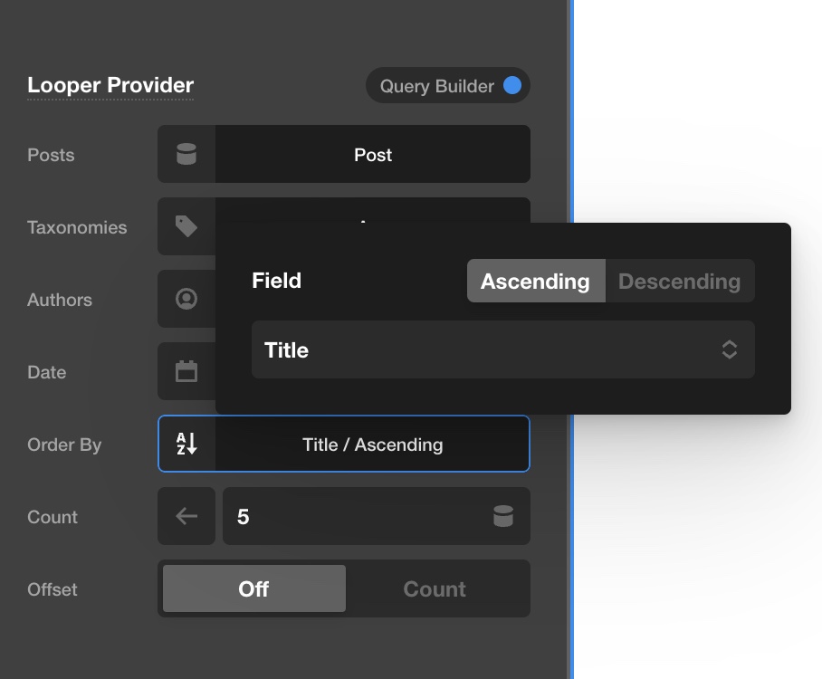
Task: Click the Date calendar icon
Action: point(186,371)
